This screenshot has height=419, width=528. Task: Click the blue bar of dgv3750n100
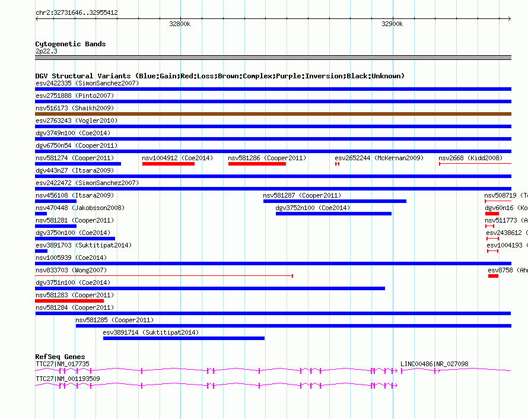click(x=75, y=239)
